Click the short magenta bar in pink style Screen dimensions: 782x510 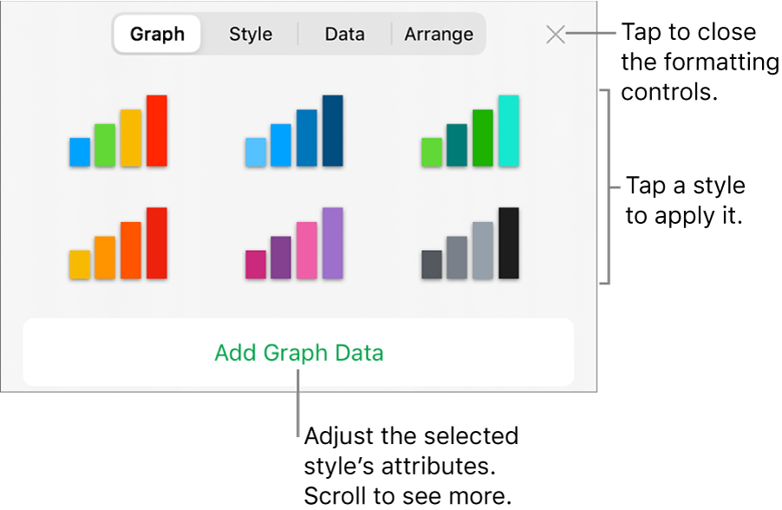click(x=256, y=265)
